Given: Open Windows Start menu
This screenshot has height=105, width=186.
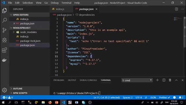Looking at the screenshot, I should tap(3, 102).
